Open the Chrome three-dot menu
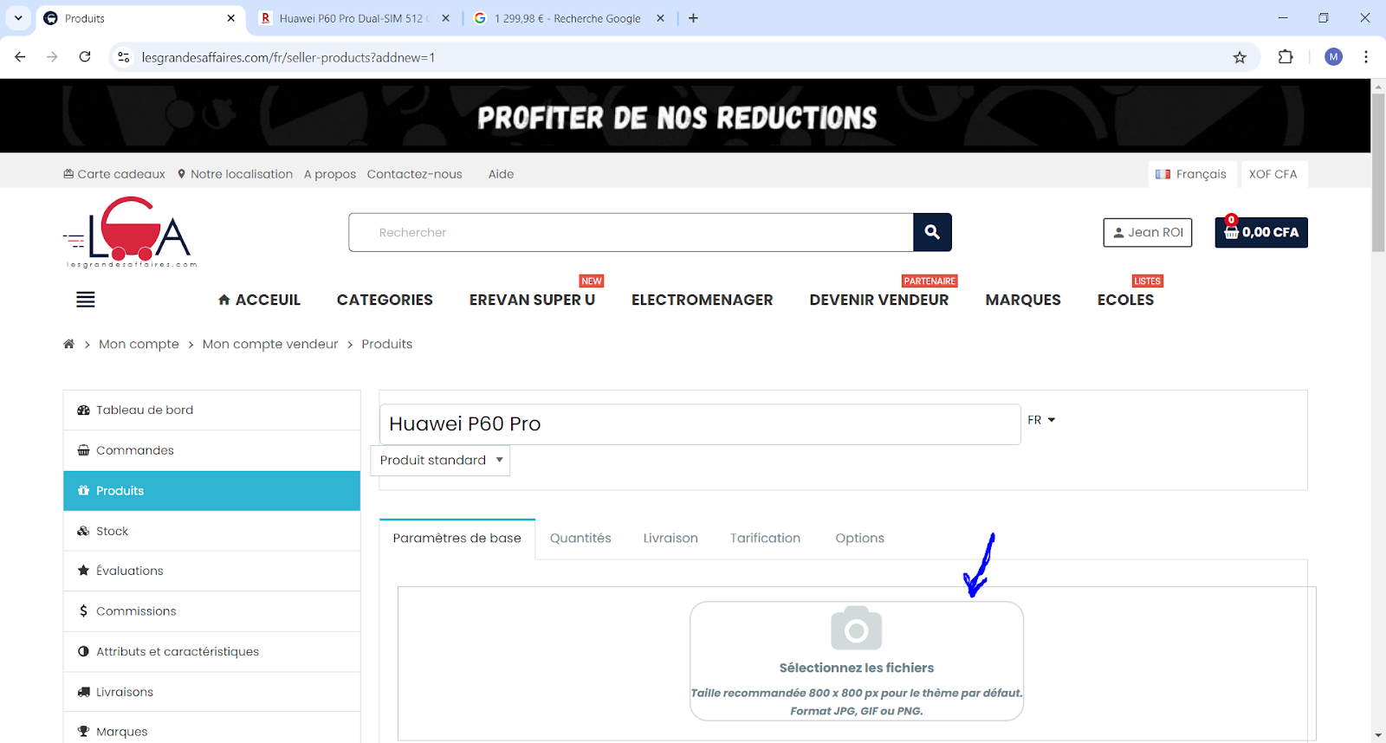This screenshot has width=1386, height=743. click(1366, 57)
